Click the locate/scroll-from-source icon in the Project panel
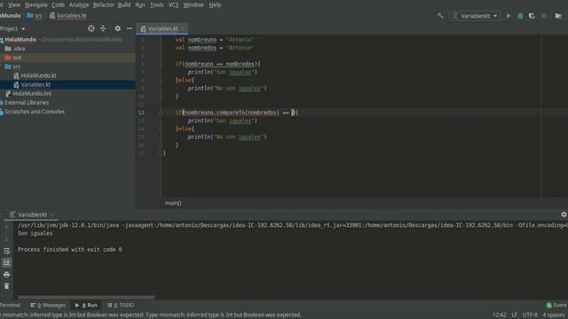568x319 pixels. [91, 28]
